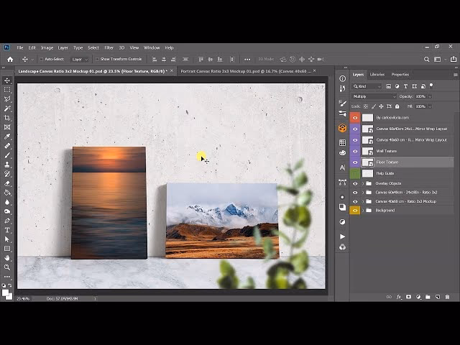This screenshot has height=345, width=460.
Task: Click the Edit Toolbar three-dots button
Action: point(7,276)
